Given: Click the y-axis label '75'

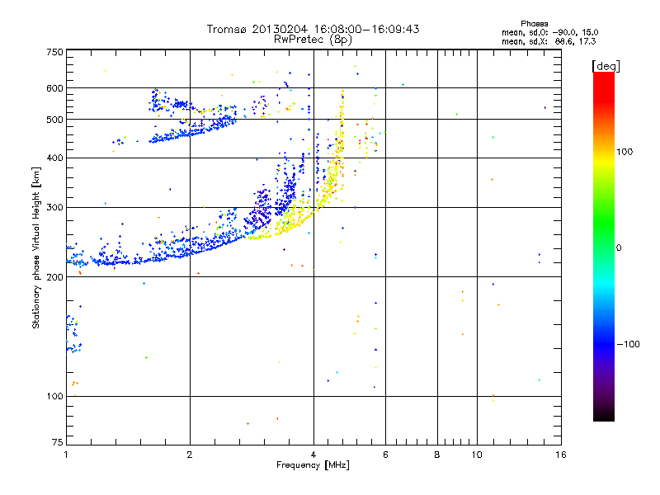Looking at the screenshot, I should pyautogui.click(x=58, y=442).
